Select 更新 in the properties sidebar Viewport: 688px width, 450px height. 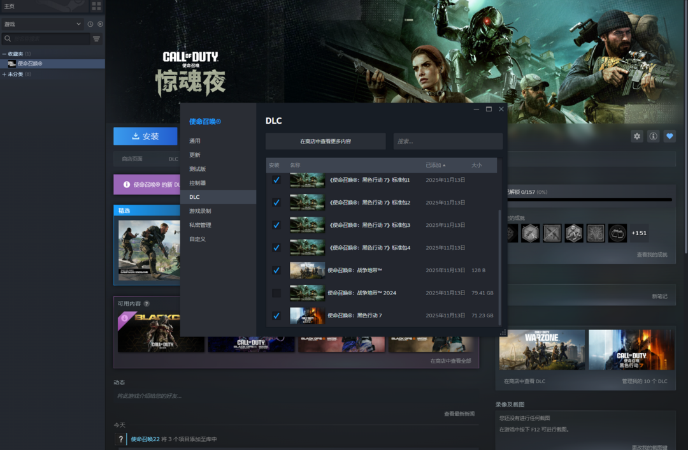coord(195,155)
